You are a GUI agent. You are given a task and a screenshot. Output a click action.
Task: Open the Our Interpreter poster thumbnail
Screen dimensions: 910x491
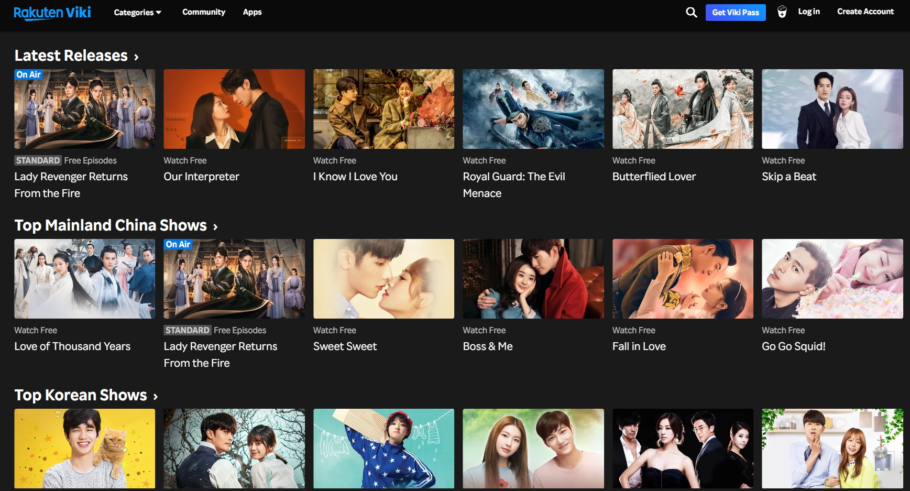coord(234,109)
